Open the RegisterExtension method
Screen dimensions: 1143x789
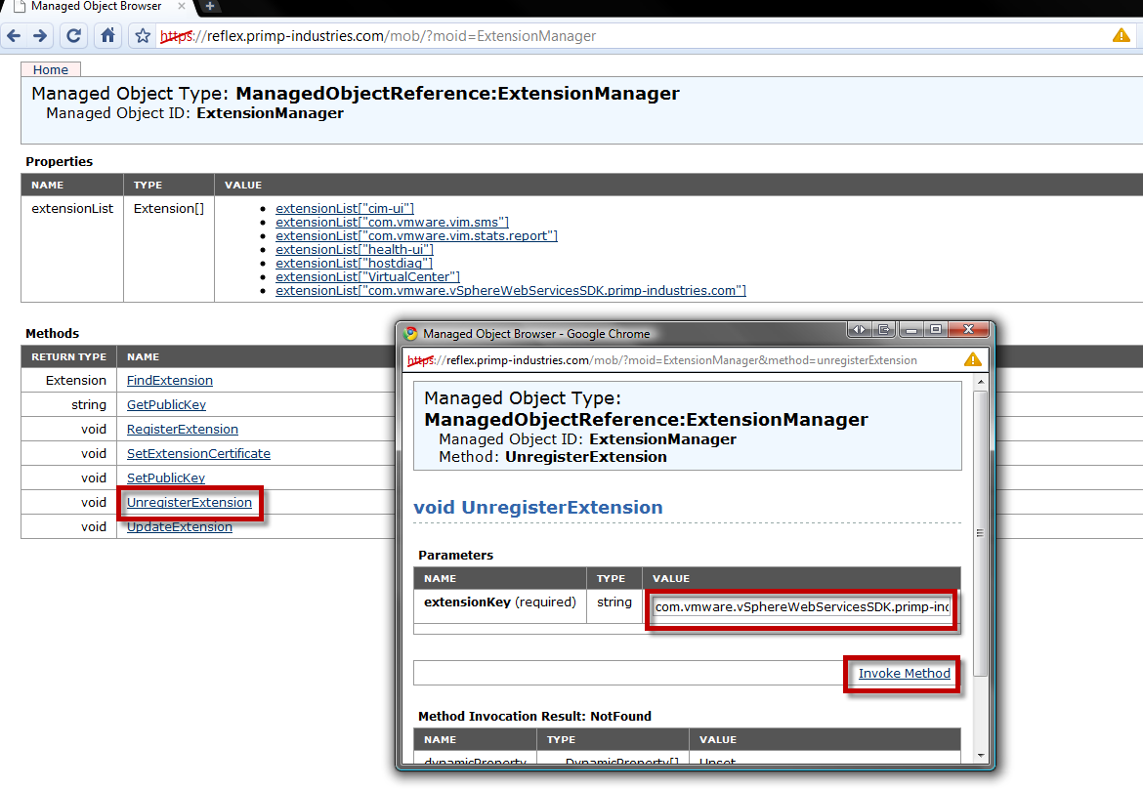pos(183,429)
